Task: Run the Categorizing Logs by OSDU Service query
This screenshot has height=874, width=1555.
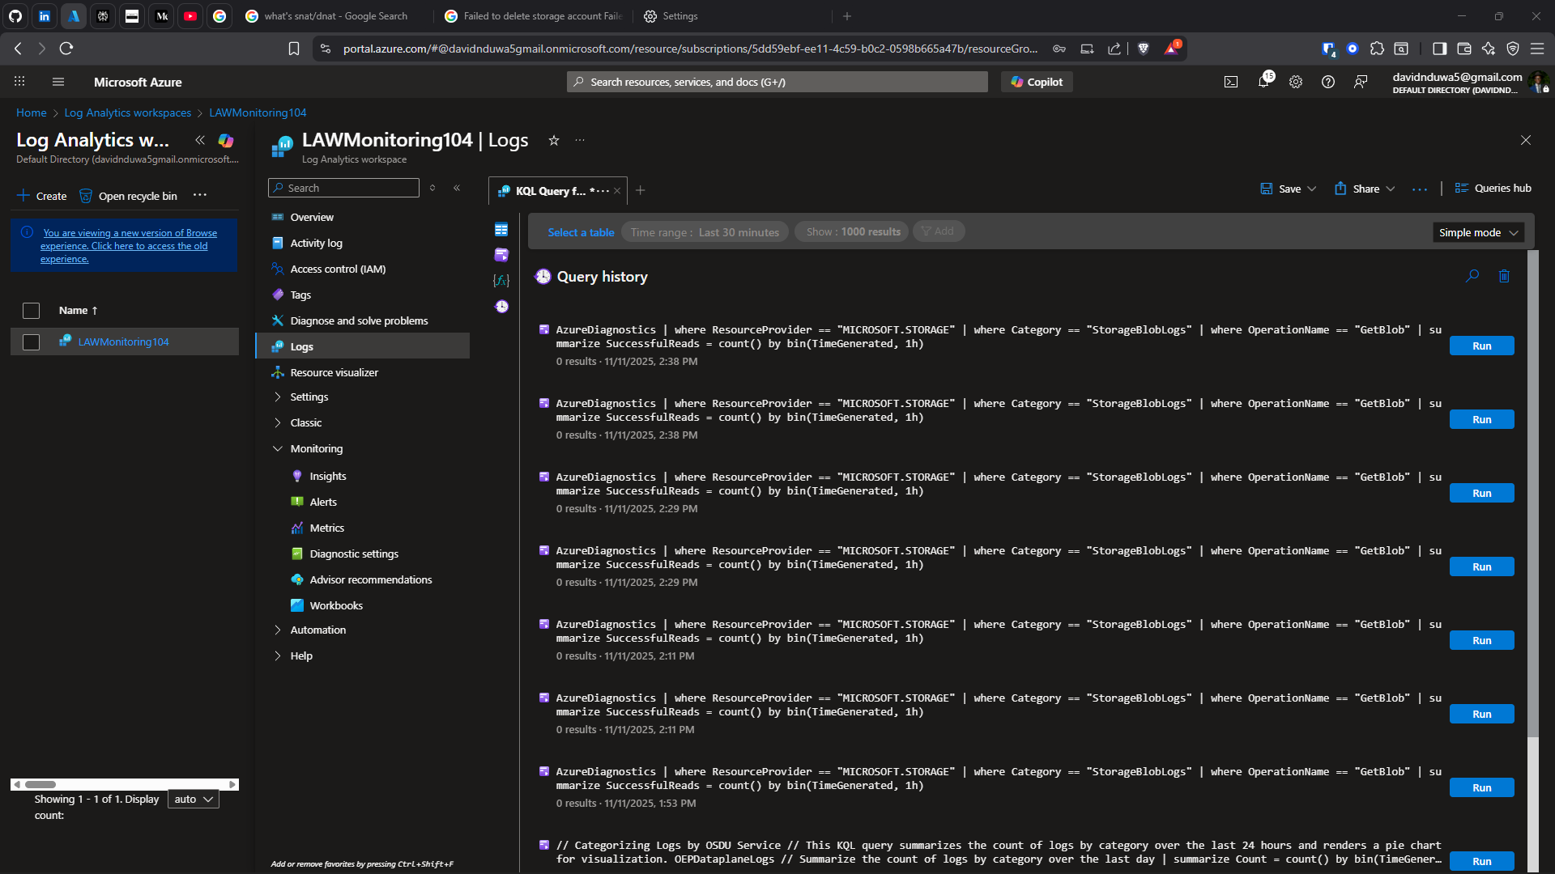Action: click(x=1481, y=861)
